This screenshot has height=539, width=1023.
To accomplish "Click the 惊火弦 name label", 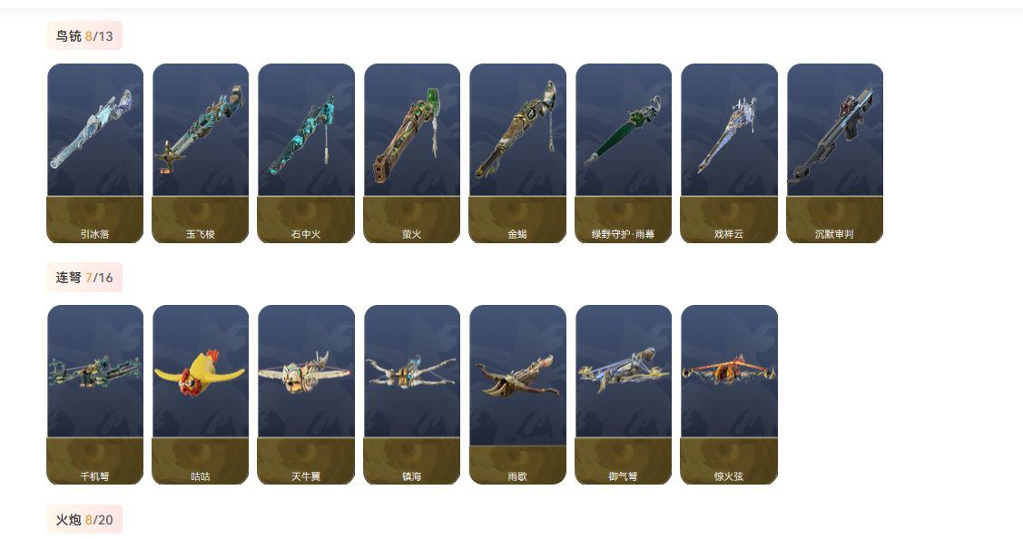I will (x=729, y=475).
